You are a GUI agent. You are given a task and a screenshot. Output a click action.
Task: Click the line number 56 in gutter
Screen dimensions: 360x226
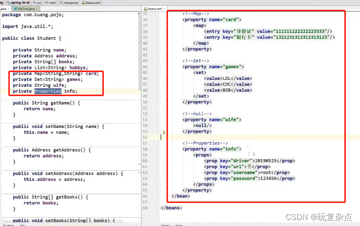pyautogui.click(x=145, y=137)
